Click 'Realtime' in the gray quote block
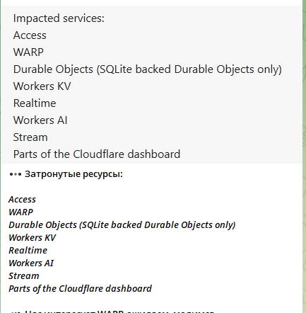 35,103
